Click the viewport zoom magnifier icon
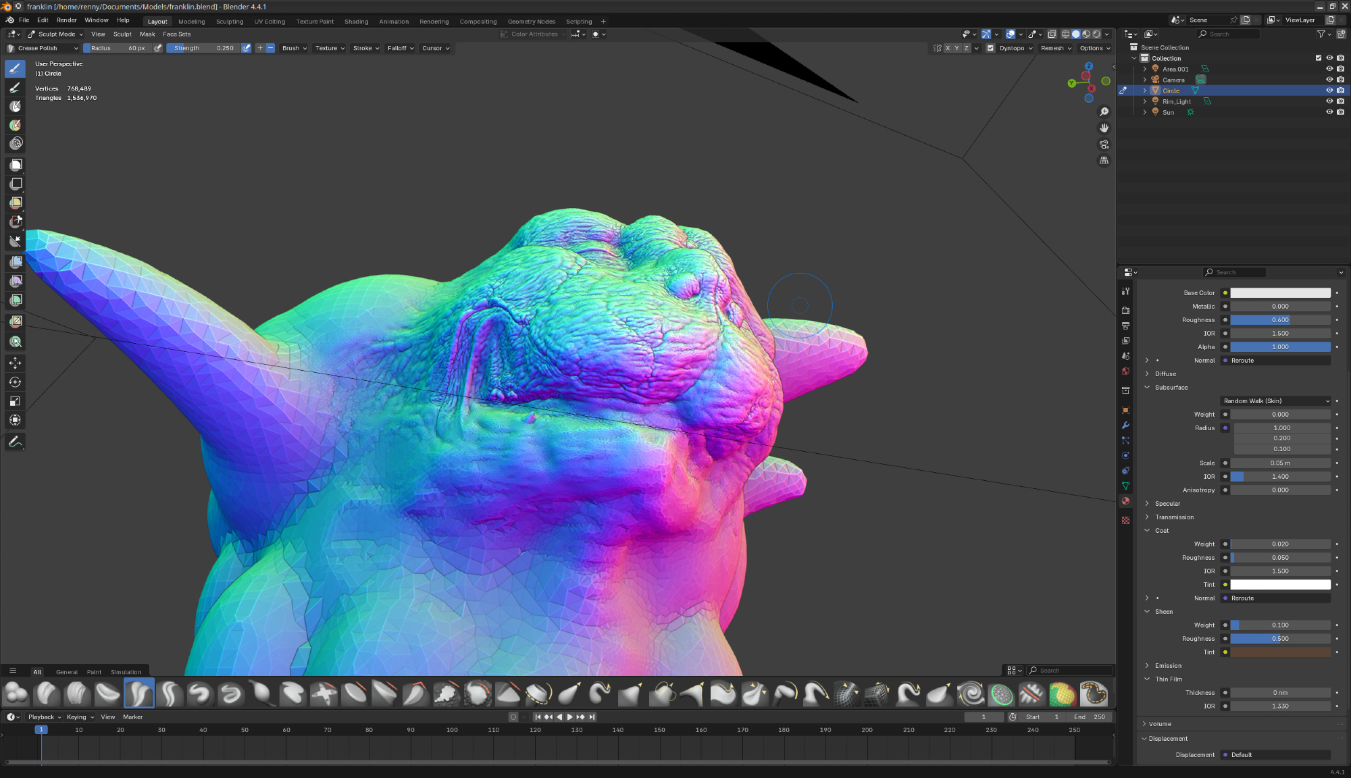Viewport: 1351px width, 778px height. [x=1104, y=112]
